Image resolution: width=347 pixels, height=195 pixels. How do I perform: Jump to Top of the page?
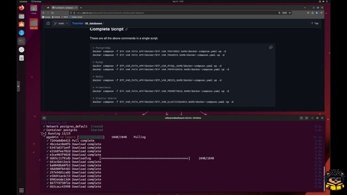314,23
